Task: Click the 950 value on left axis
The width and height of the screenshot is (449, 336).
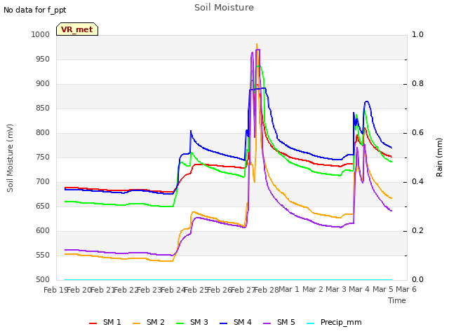Action: (x=43, y=59)
